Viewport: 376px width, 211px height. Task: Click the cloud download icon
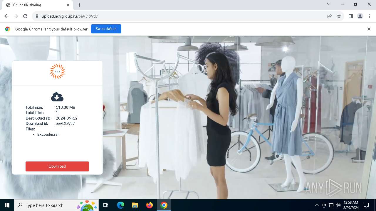pos(57,97)
